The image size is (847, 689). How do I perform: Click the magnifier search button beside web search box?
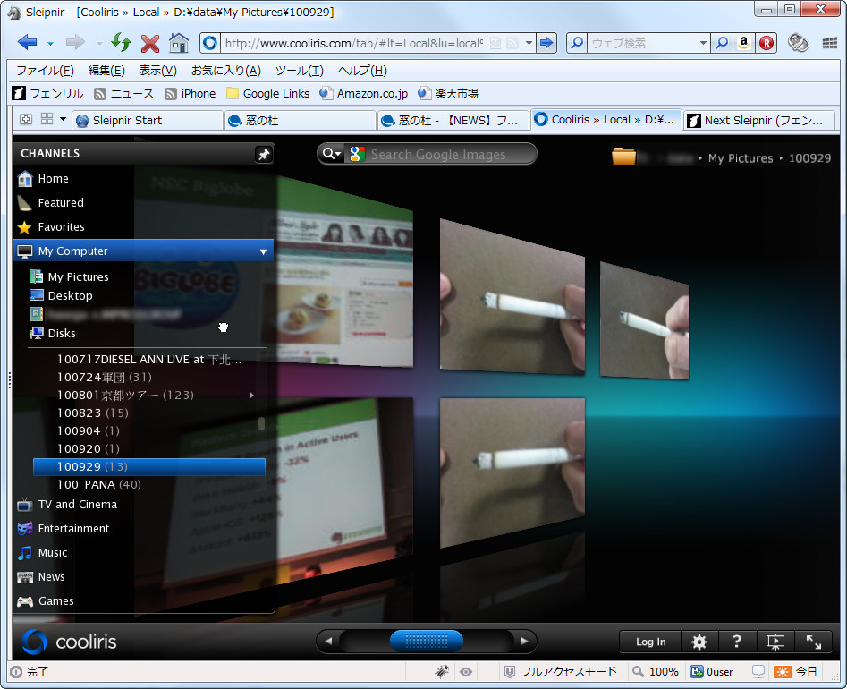722,43
